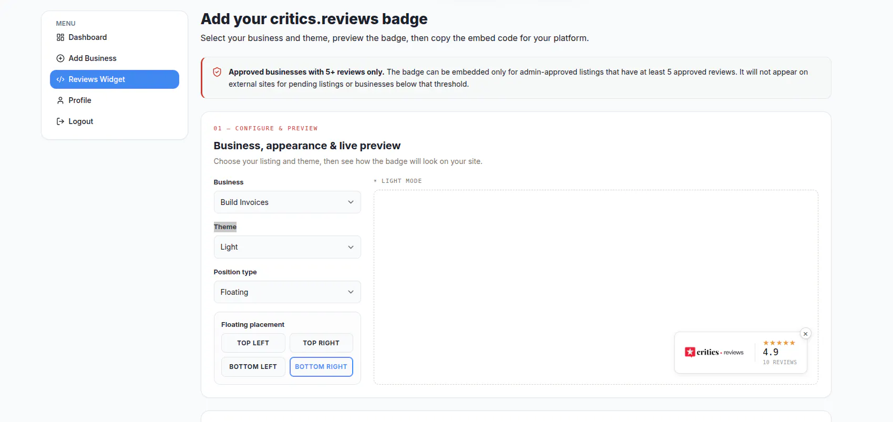The height and width of the screenshot is (422, 893).
Task: Click the '01 — CONFIGURE & PREVIEW' step label
Action: click(x=265, y=128)
